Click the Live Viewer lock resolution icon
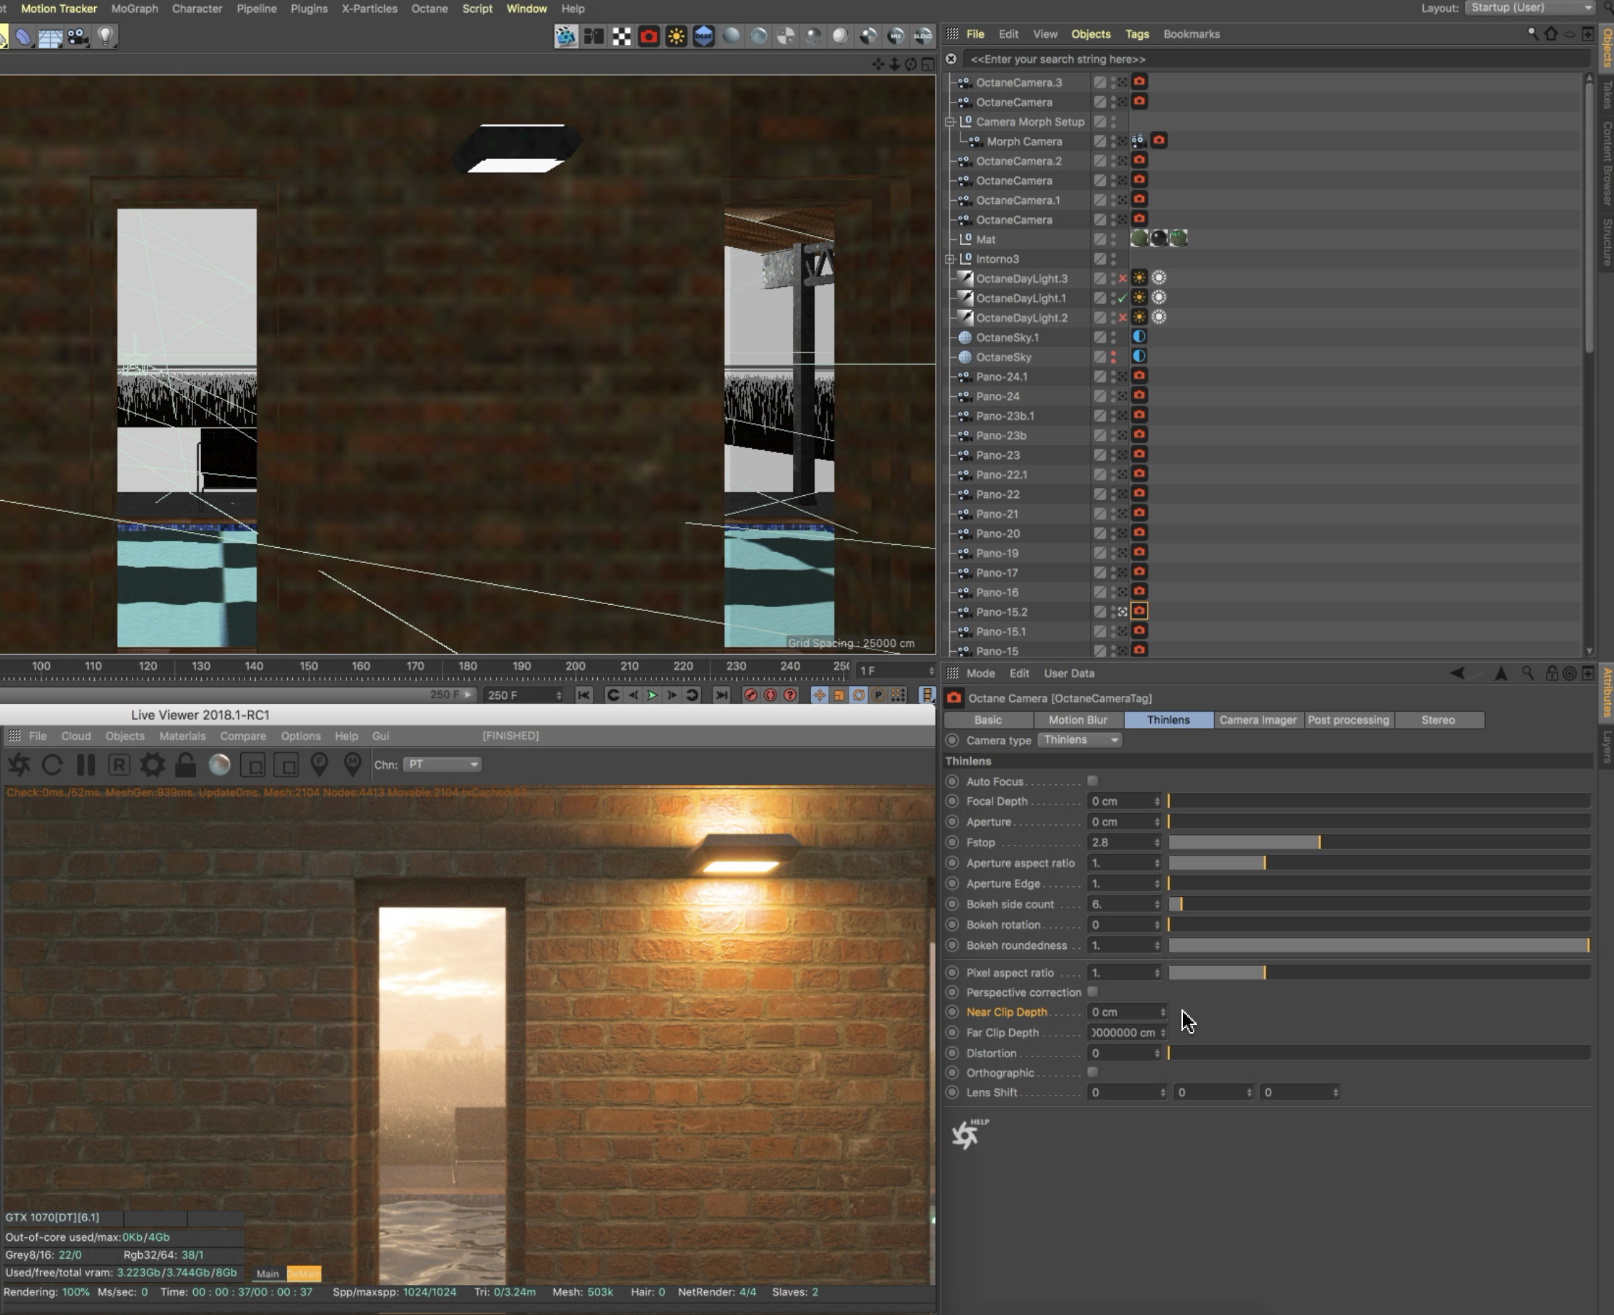Viewport: 1614px width, 1315px height. (186, 765)
